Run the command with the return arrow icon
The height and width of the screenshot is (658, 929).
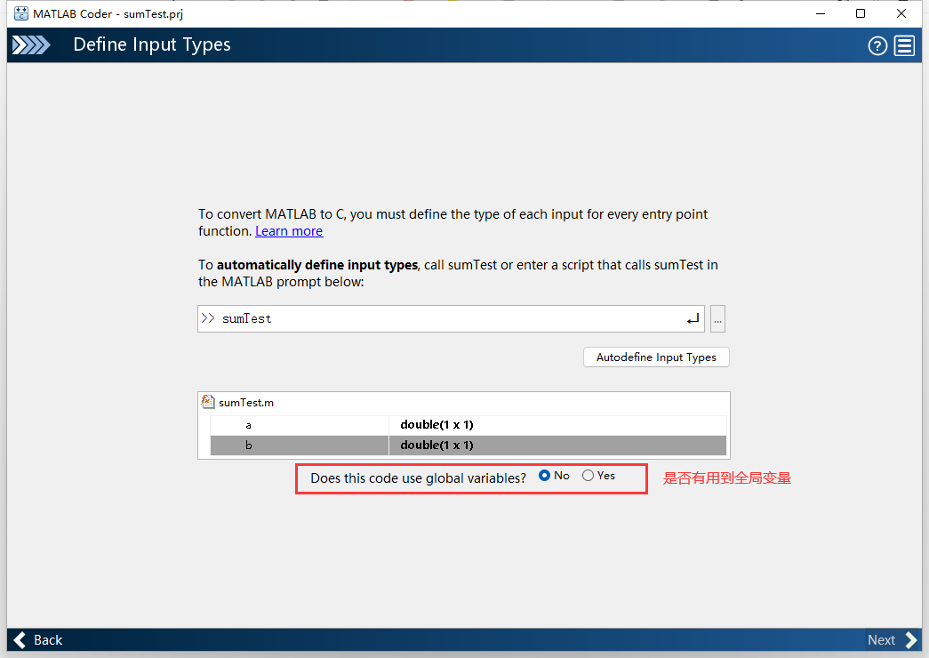pos(693,319)
